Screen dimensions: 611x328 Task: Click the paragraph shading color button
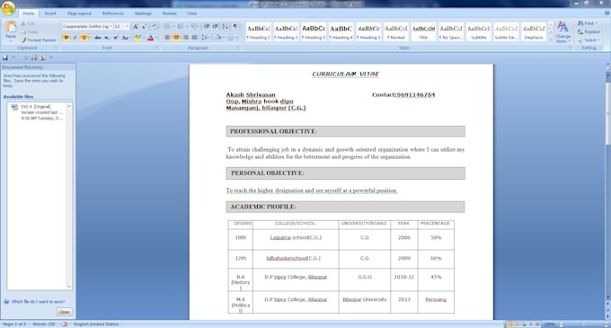coord(217,38)
